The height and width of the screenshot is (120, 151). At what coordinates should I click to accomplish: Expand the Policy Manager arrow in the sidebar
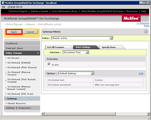tap(38, 53)
